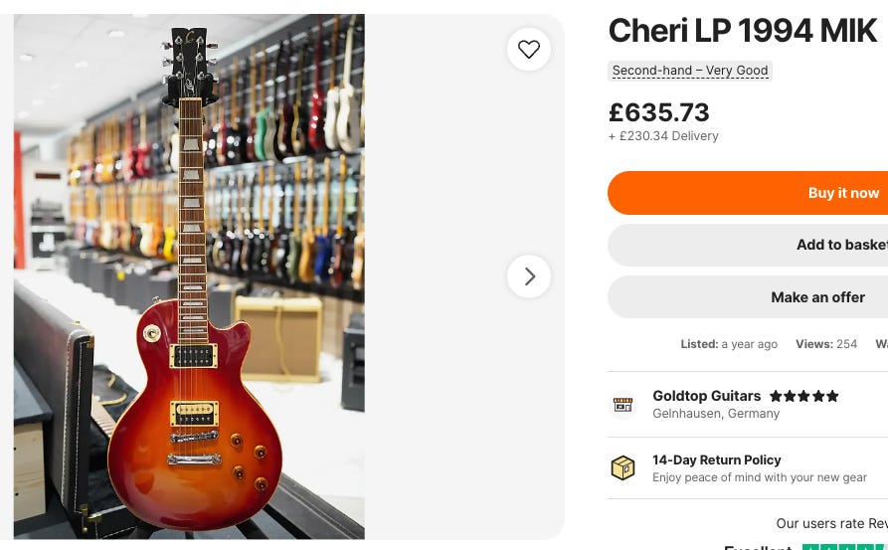Click the Gelnhausen, Germany location

pyautogui.click(x=716, y=414)
